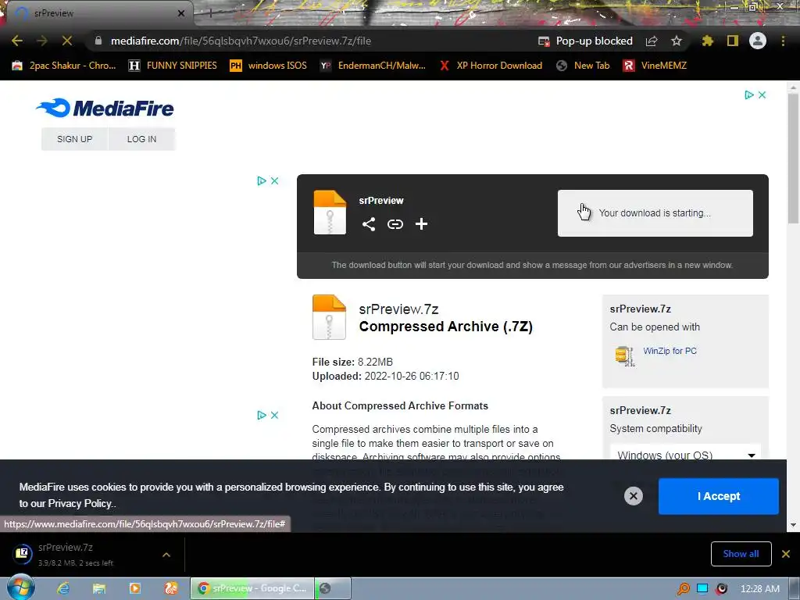Close the downloads bar

[x=786, y=554]
